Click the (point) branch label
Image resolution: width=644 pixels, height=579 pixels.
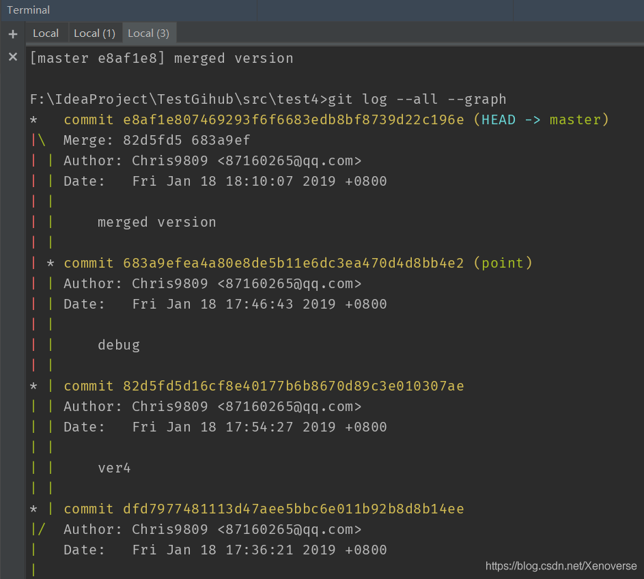point(503,264)
